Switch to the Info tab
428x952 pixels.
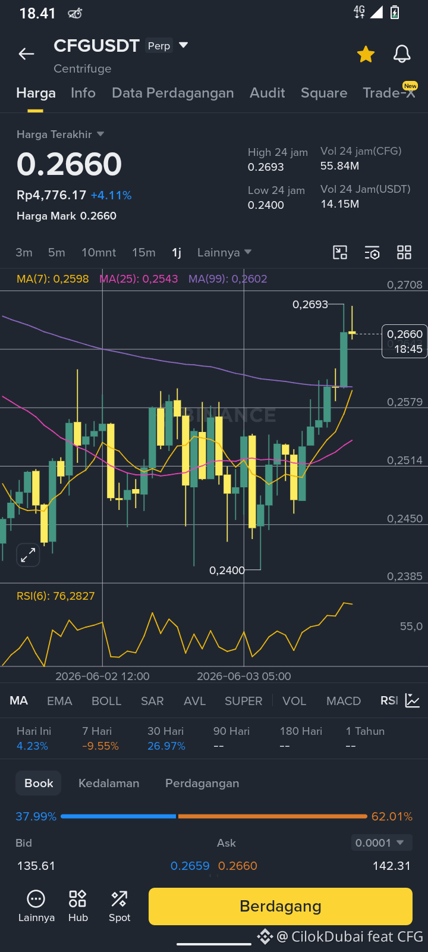83,93
